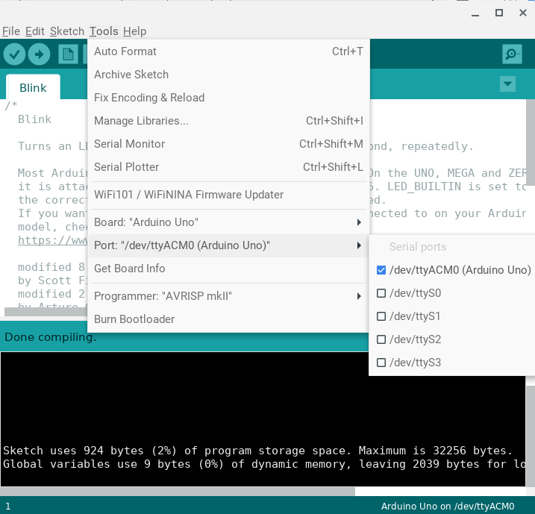Click the line number 1 in status bar
The height and width of the screenshot is (514, 535).
(x=8, y=507)
